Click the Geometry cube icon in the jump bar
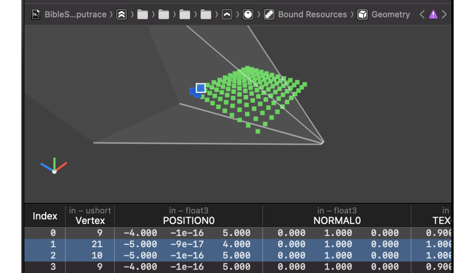 [362, 14]
